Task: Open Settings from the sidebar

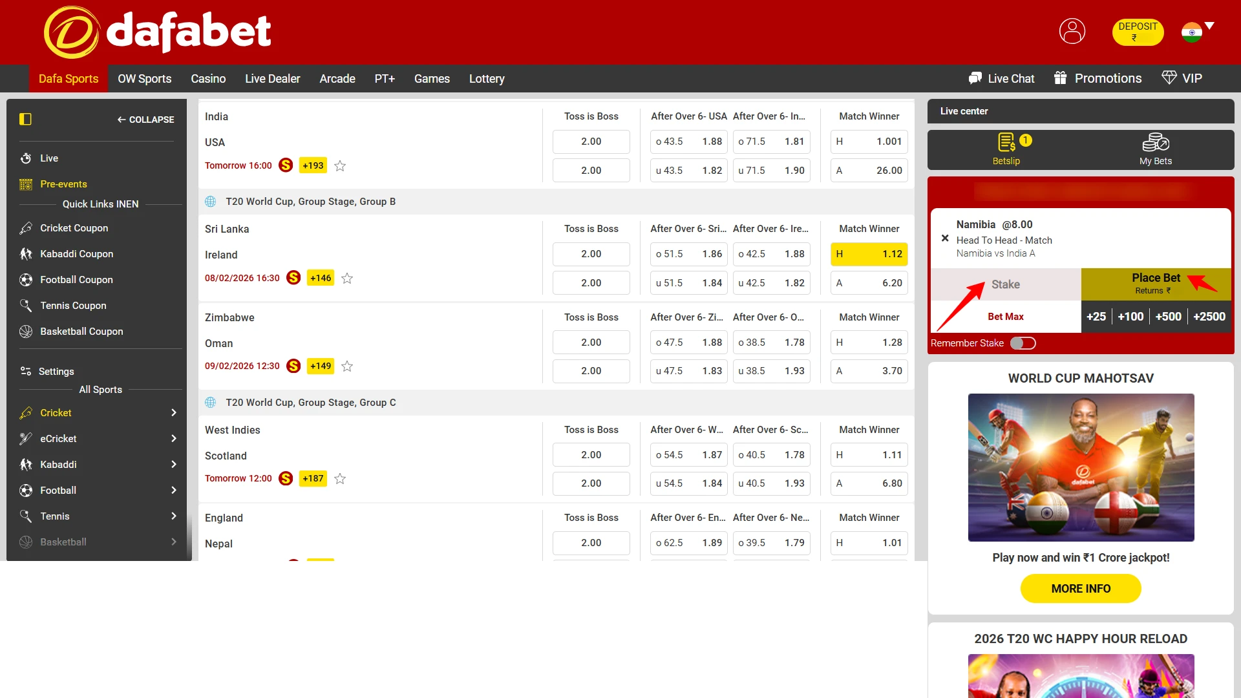Action: pos(55,372)
